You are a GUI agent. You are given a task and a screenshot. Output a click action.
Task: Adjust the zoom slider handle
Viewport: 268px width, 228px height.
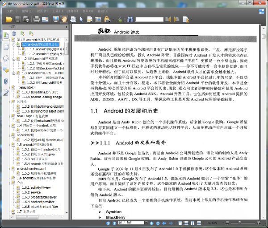pos(239,223)
